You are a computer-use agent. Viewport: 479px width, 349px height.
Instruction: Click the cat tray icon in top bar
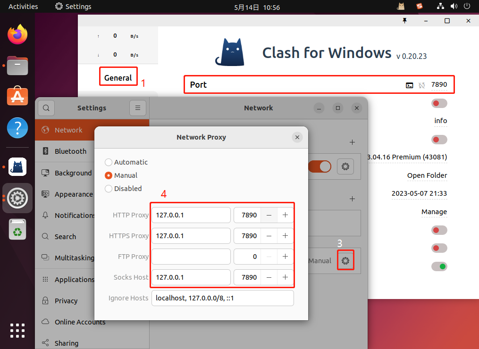(x=401, y=7)
